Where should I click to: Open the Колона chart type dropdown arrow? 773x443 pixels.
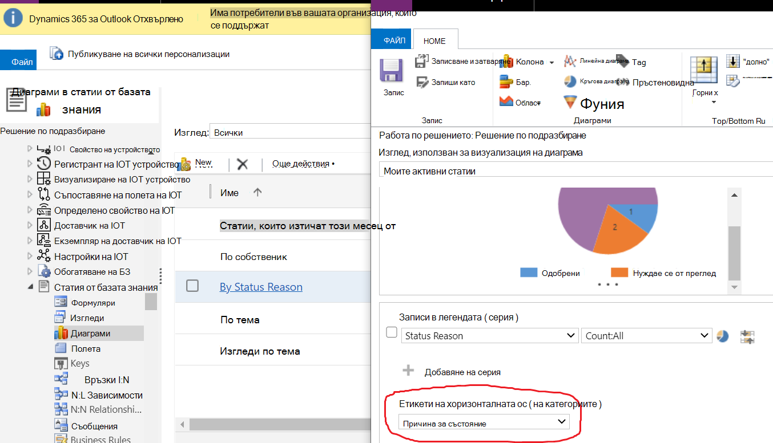click(551, 62)
